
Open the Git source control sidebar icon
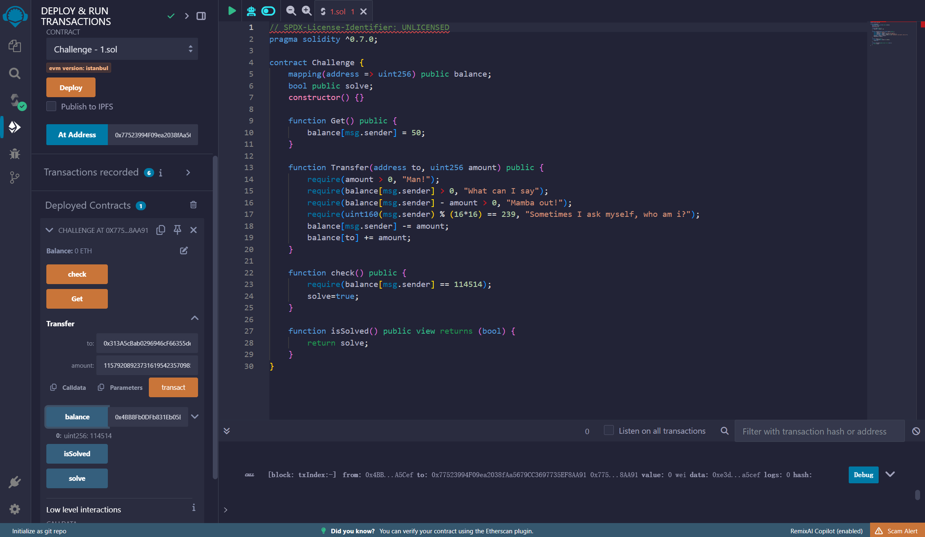click(x=15, y=177)
